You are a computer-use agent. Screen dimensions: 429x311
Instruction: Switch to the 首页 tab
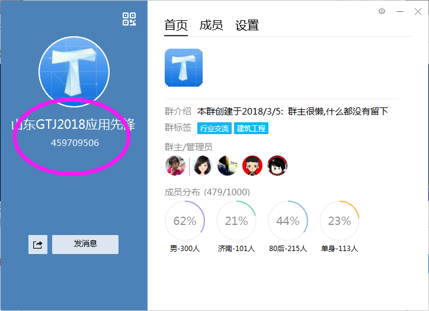(x=176, y=26)
